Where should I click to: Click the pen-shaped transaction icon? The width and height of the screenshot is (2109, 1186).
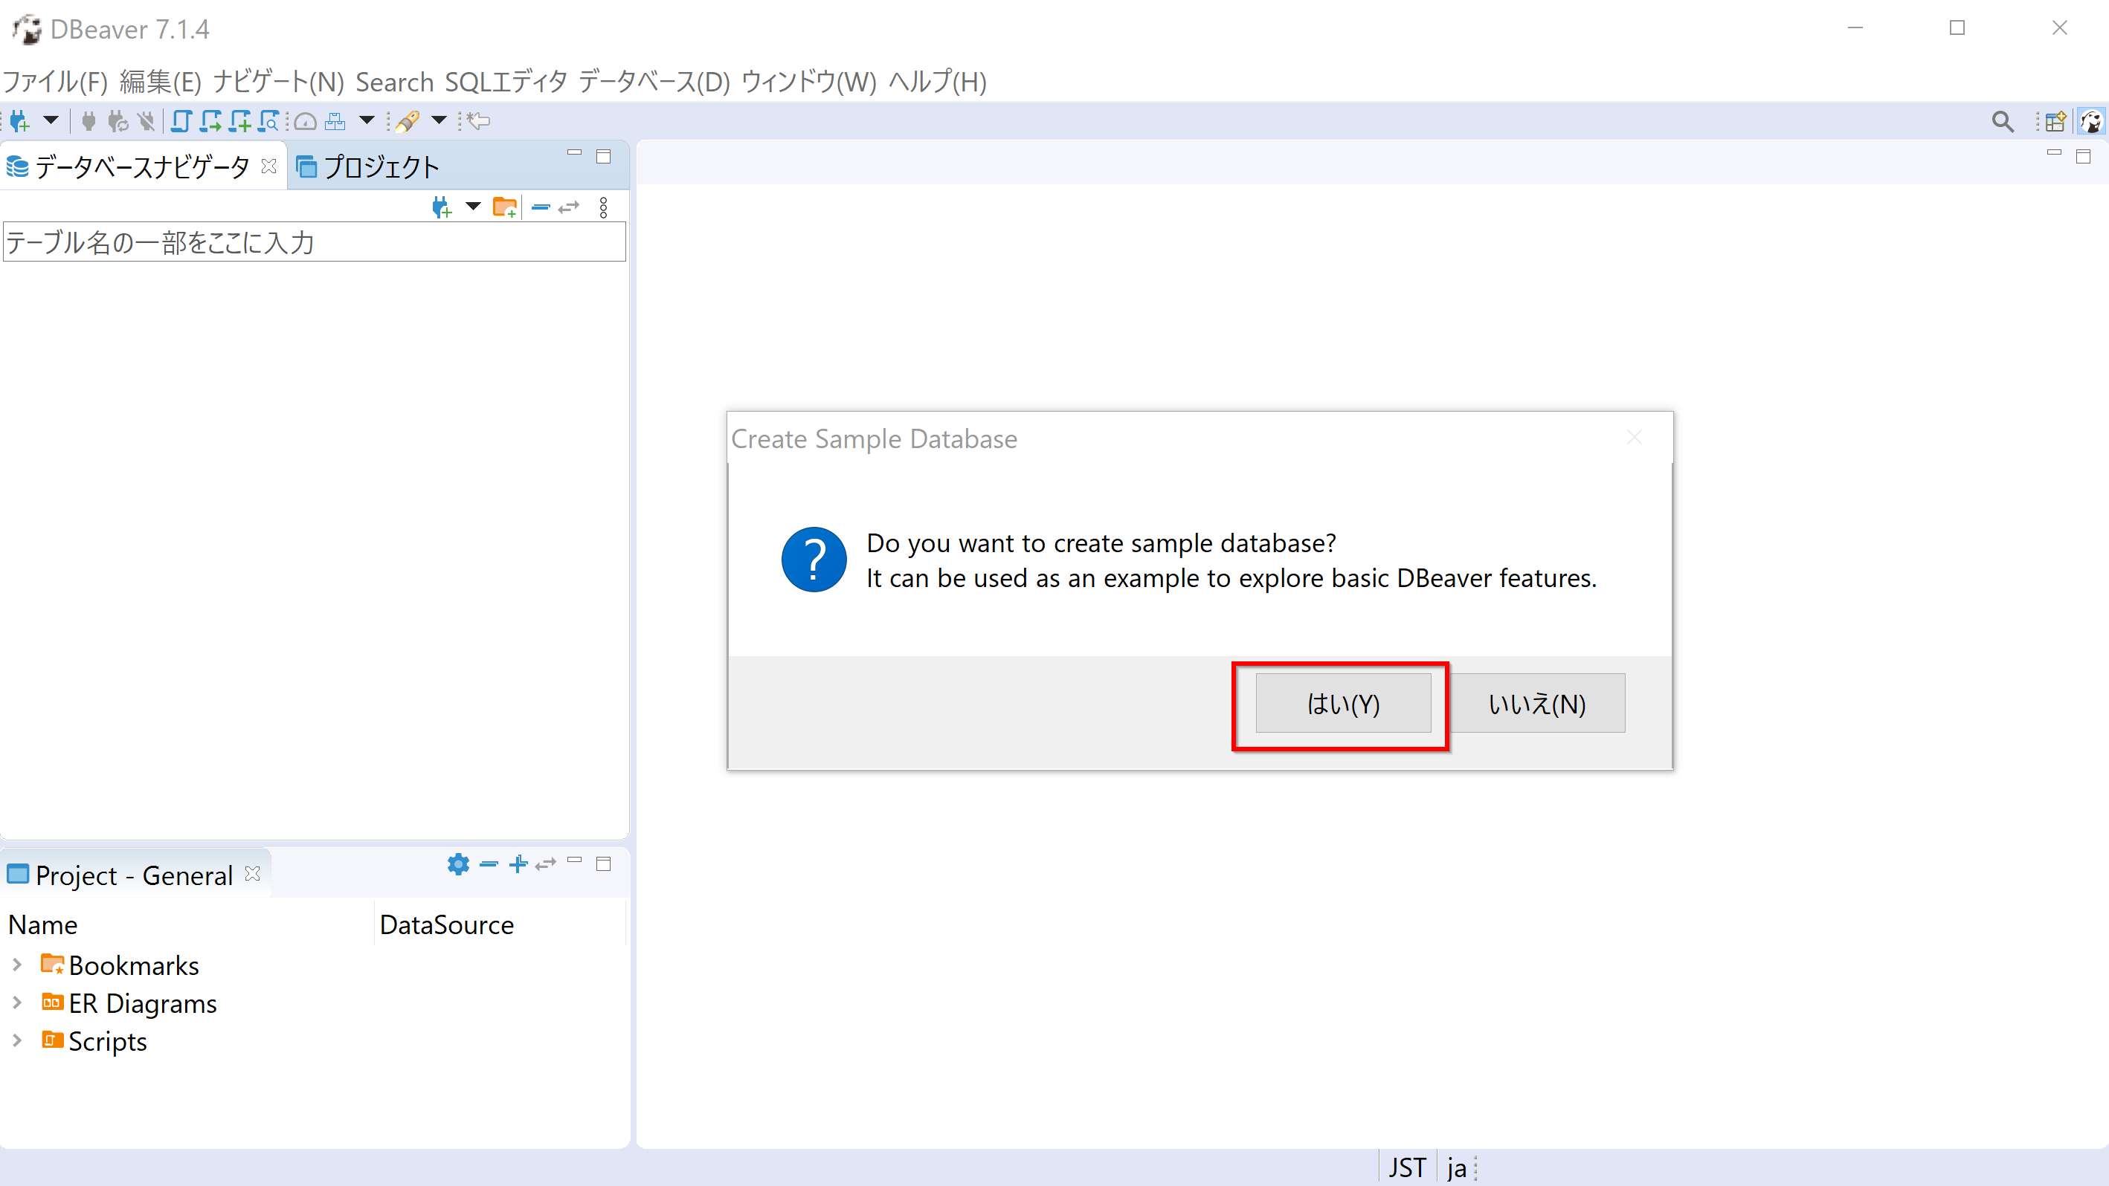point(408,122)
